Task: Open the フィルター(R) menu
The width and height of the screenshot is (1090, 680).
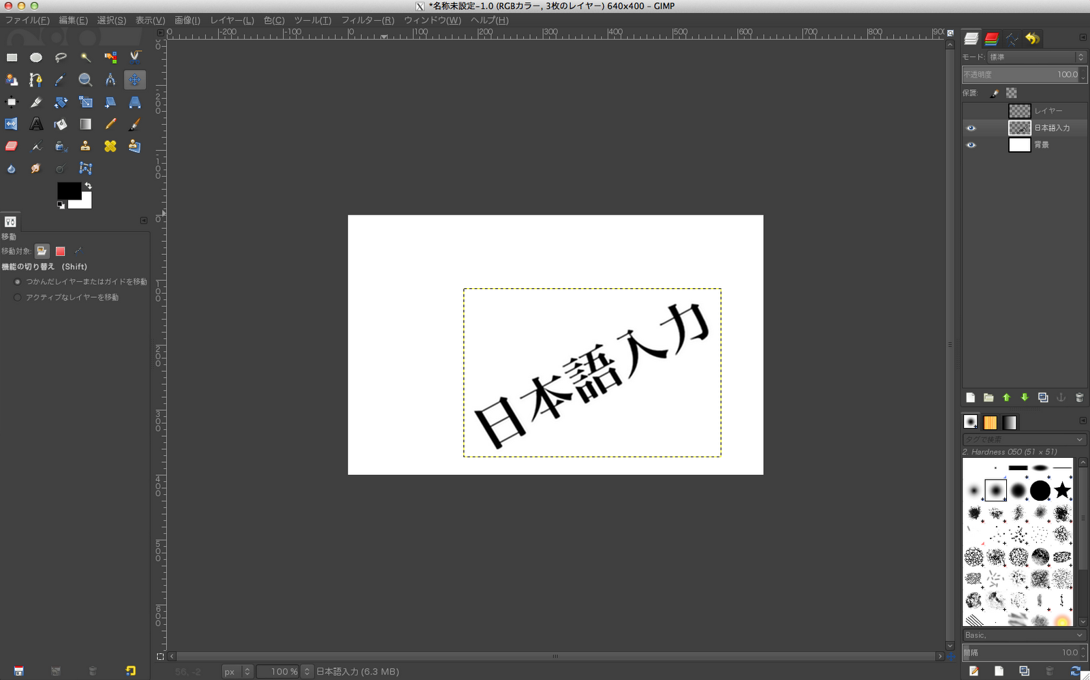Action: (368, 20)
